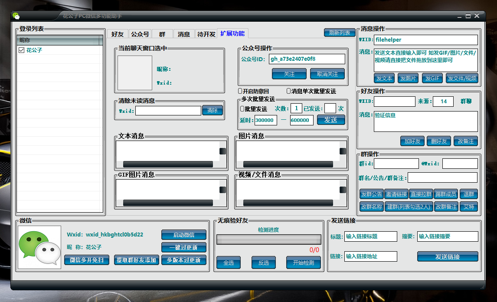497x302 pixels.
Task: Click the 群名/公告/群备注 input field
Action: tap(442, 177)
